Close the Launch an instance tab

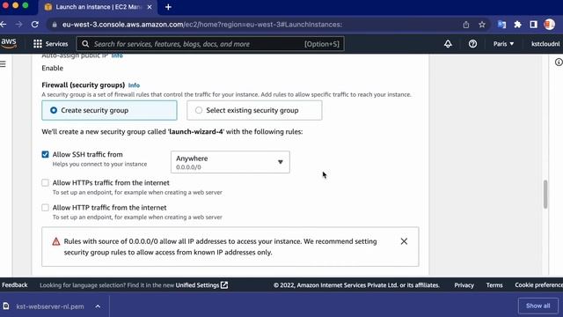coord(150,7)
